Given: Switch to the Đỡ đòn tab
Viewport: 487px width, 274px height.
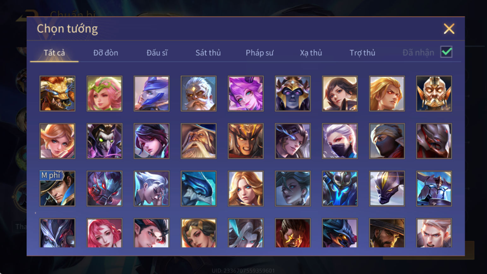Looking at the screenshot, I should pyautogui.click(x=106, y=53).
